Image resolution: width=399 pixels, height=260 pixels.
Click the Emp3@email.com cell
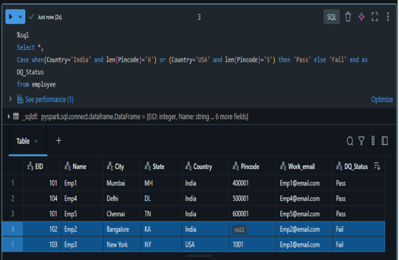[x=305, y=245]
